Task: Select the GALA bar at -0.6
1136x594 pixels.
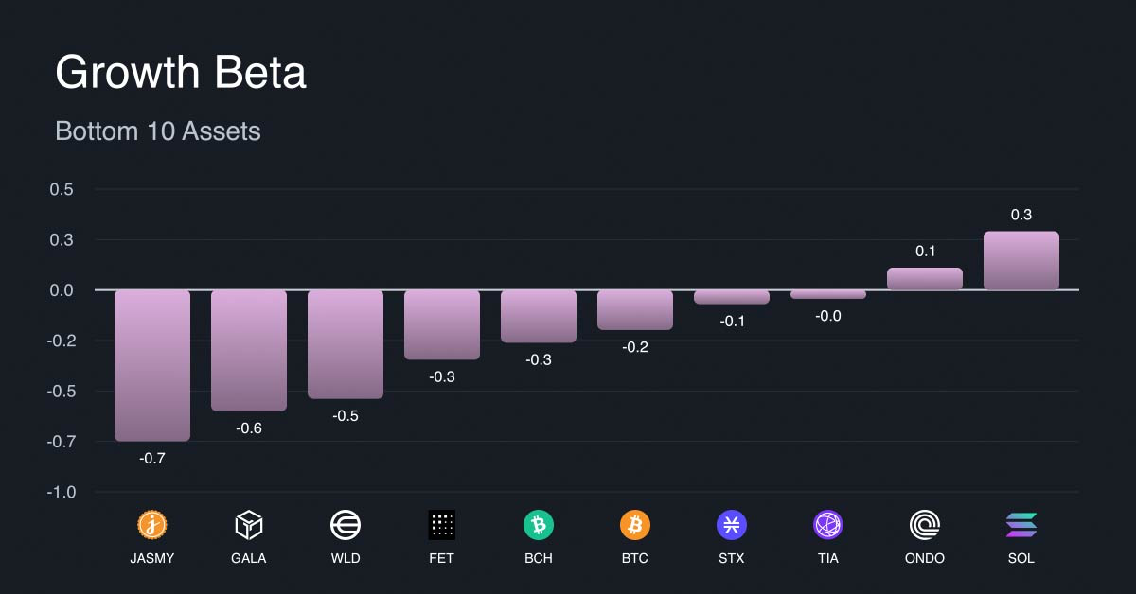Action: (249, 350)
